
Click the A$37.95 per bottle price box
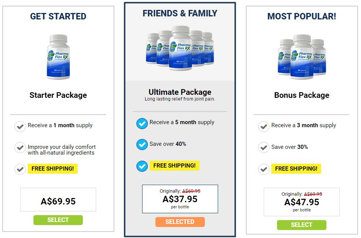180,199
